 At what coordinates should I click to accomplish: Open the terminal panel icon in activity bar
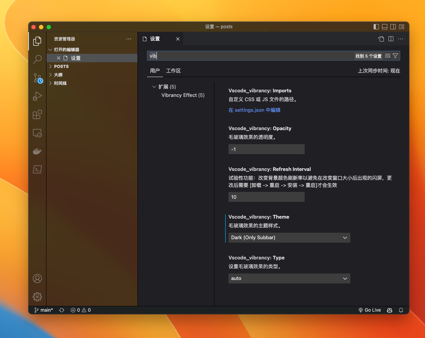point(37,169)
